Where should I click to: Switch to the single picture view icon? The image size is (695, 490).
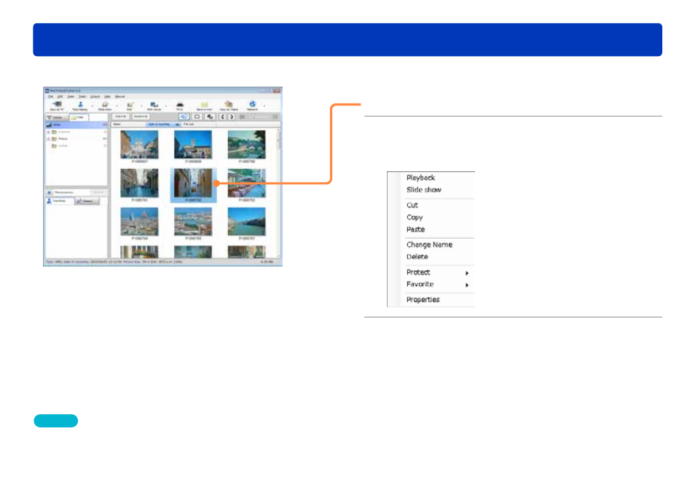point(197,116)
